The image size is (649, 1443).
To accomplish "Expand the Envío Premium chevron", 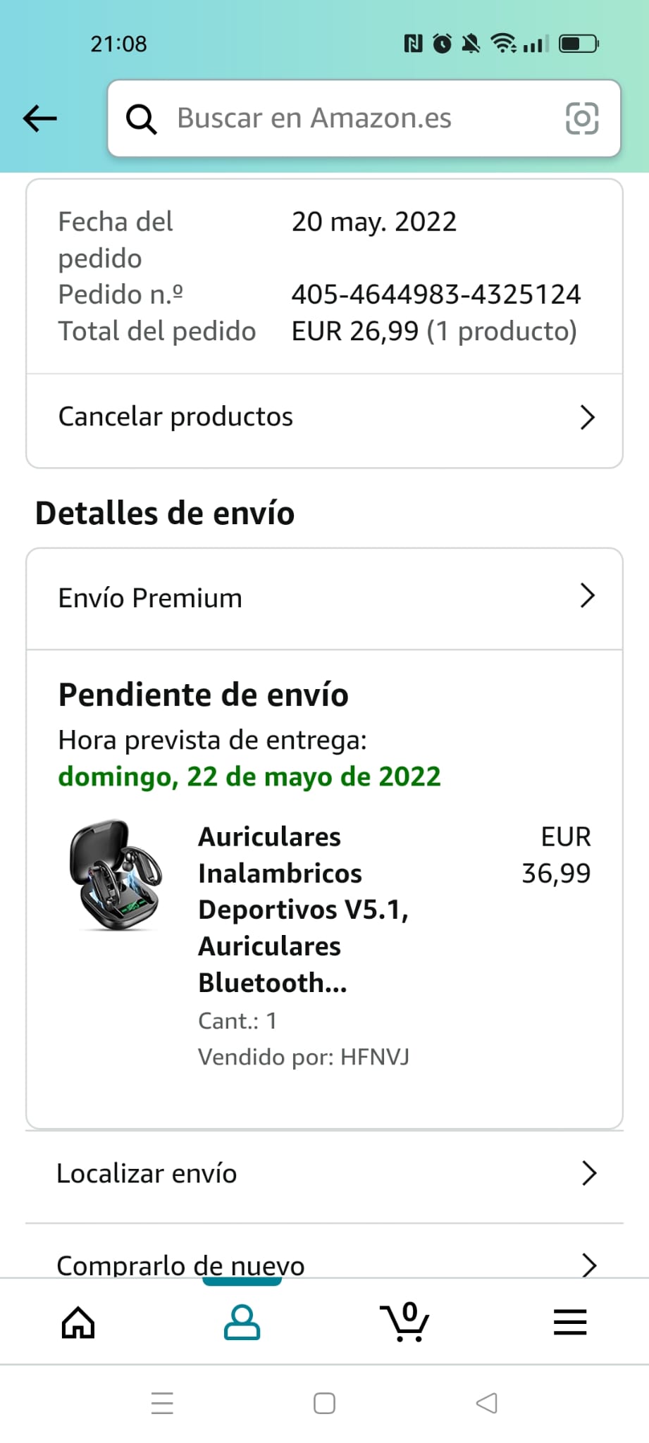I will (x=587, y=596).
